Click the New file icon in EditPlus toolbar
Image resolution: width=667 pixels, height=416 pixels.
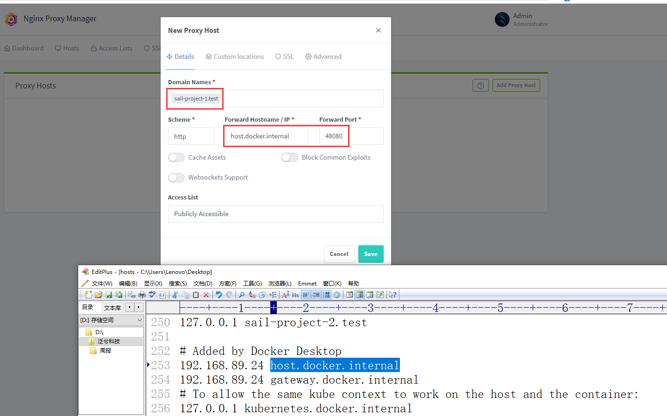(88, 295)
